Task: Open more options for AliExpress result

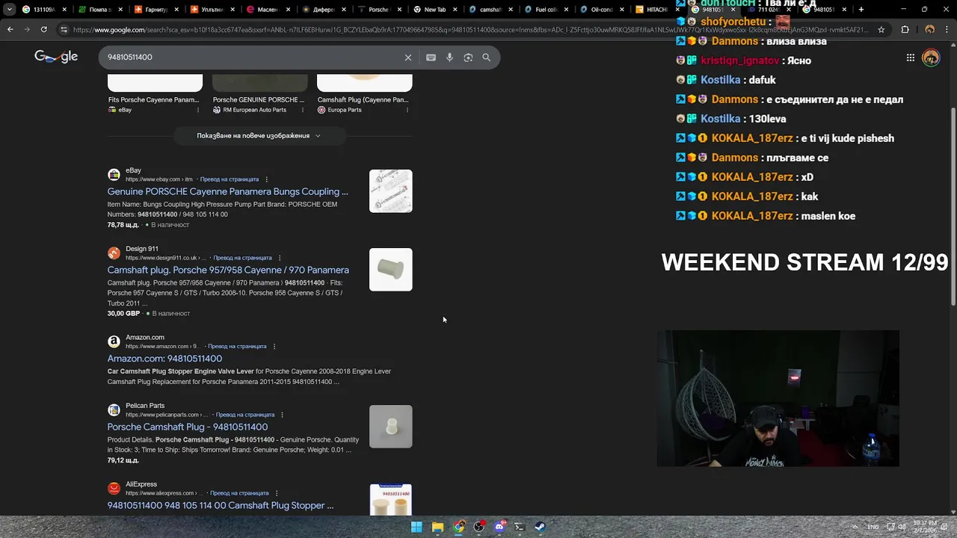Action: [277, 493]
